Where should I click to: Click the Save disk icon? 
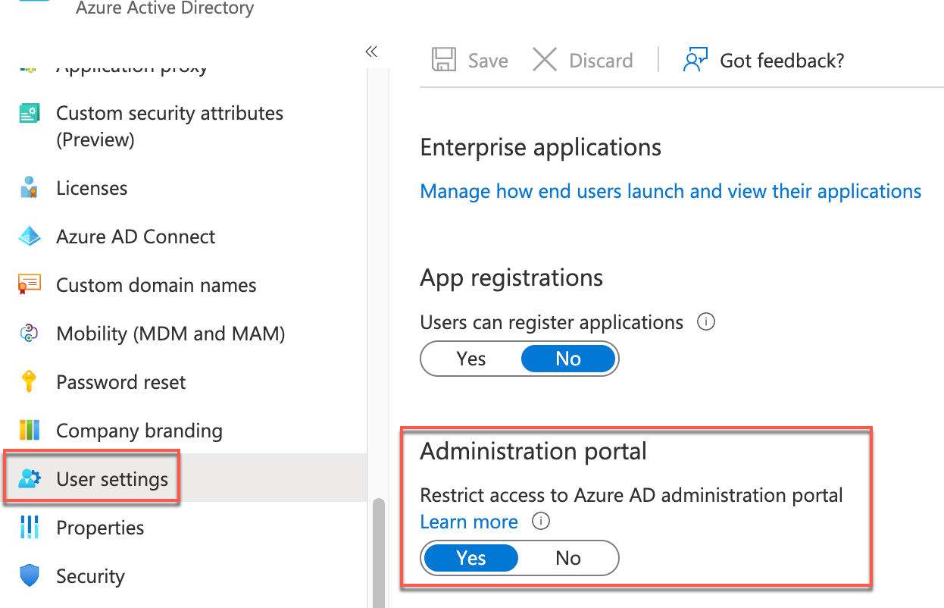point(444,60)
